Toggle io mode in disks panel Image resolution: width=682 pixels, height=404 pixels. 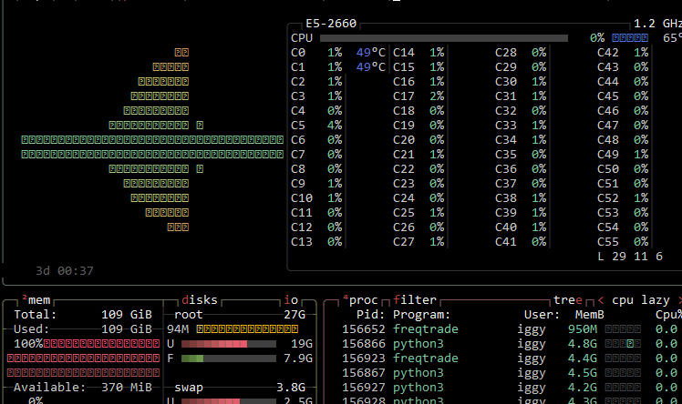pos(291,300)
